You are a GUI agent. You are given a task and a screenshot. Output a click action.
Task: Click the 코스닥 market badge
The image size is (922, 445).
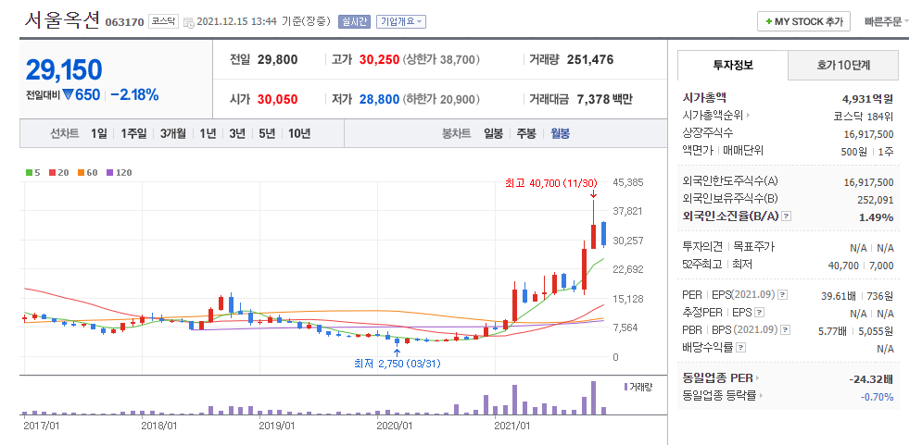pyautogui.click(x=162, y=21)
